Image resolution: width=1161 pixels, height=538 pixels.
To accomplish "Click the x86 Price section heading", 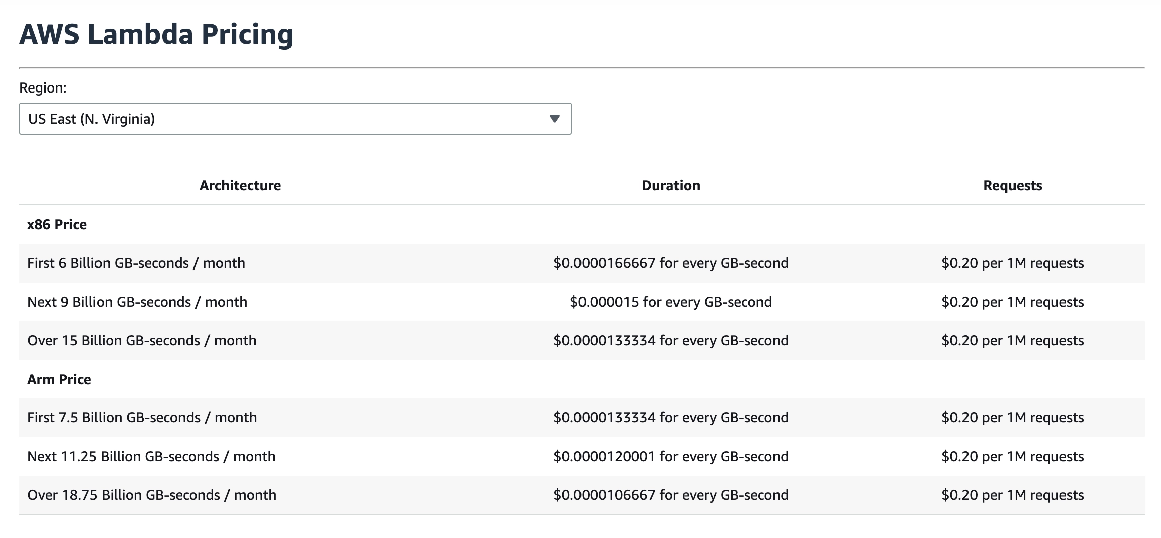I will point(57,224).
